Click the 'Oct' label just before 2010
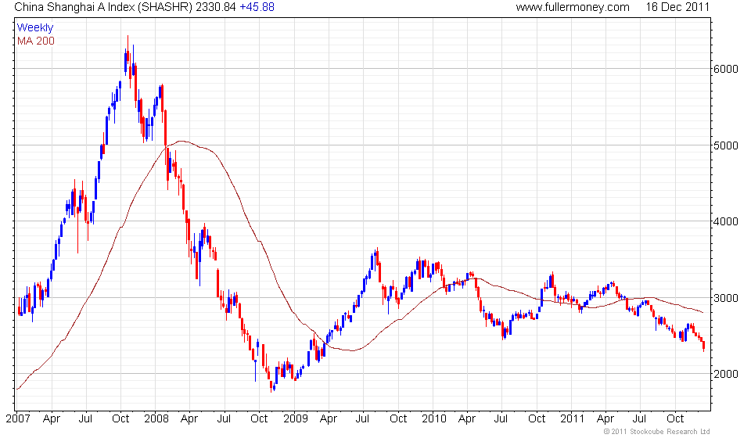The width and height of the screenshot is (751, 438). pos(398,419)
